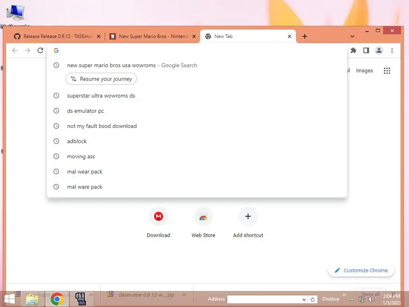This screenshot has height=307, width=409.
Task: Click the clock icon beside 'adblock'
Action: (x=56, y=141)
